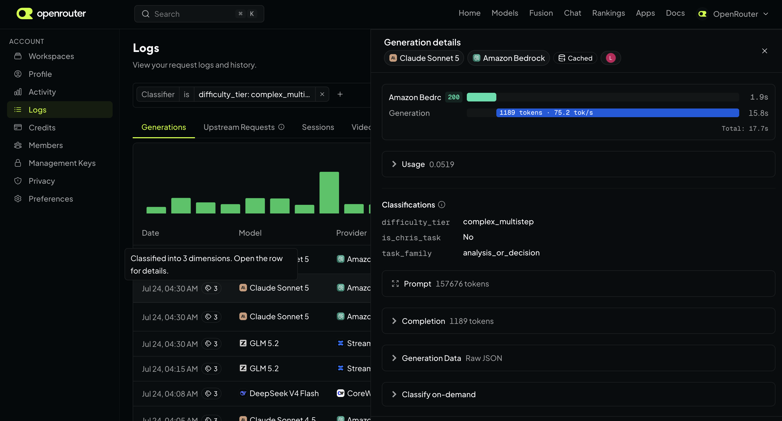
Task: Click classification tag on 04:30 AM GLM 5.2 row
Action: (211, 344)
